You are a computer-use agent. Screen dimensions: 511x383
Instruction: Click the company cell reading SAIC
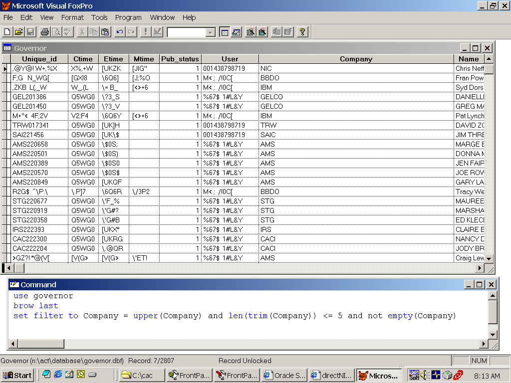356,135
